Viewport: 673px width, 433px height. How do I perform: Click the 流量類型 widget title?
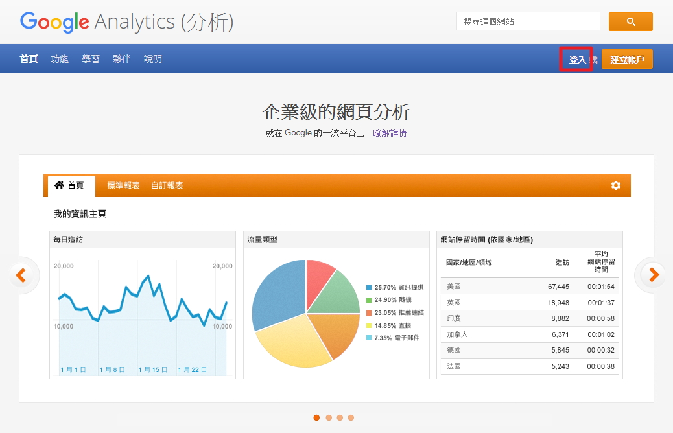(262, 239)
